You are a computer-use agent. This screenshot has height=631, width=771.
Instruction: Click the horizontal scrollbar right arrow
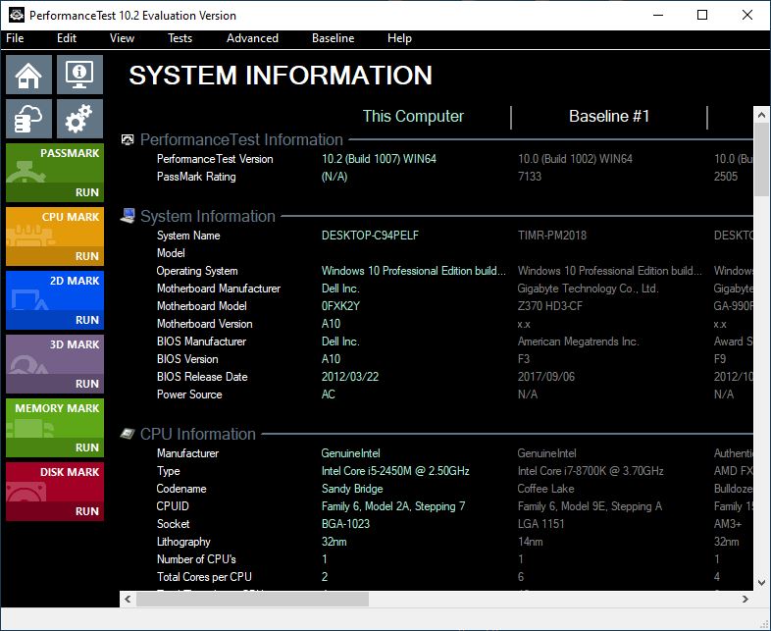(745, 599)
